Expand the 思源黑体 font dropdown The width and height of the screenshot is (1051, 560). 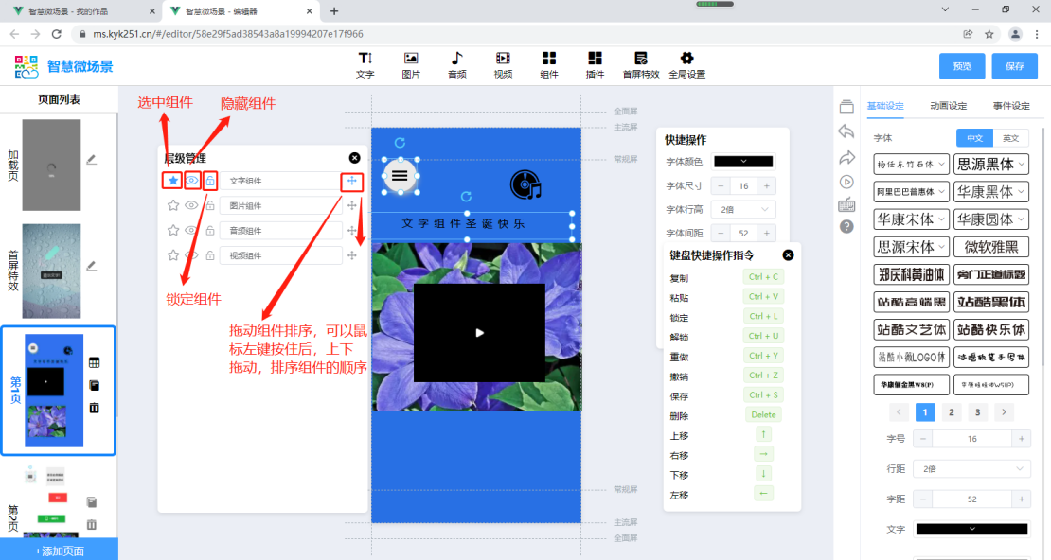tap(990, 164)
